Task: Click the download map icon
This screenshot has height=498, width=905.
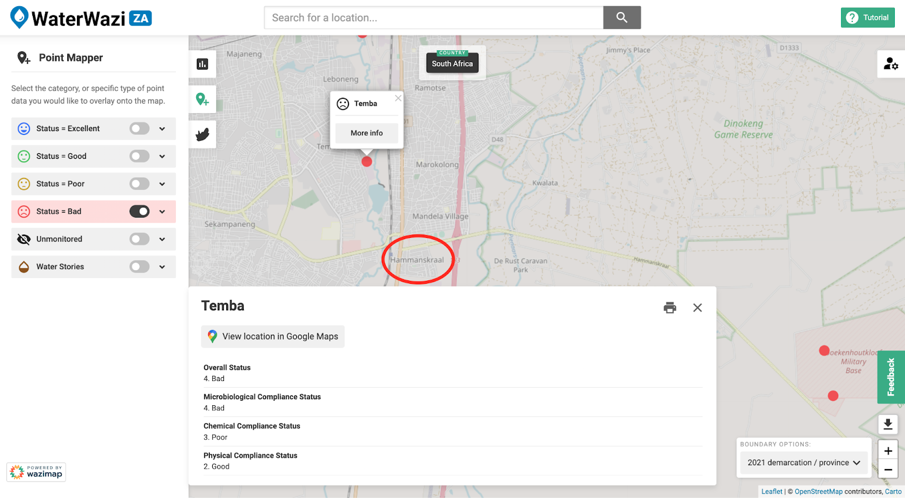Action: [888, 424]
